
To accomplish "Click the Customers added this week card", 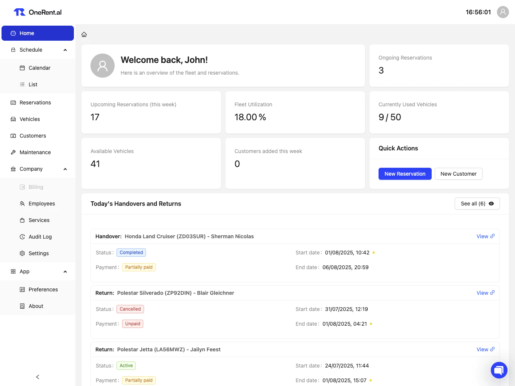I will pyautogui.click(x=295, y=164).
